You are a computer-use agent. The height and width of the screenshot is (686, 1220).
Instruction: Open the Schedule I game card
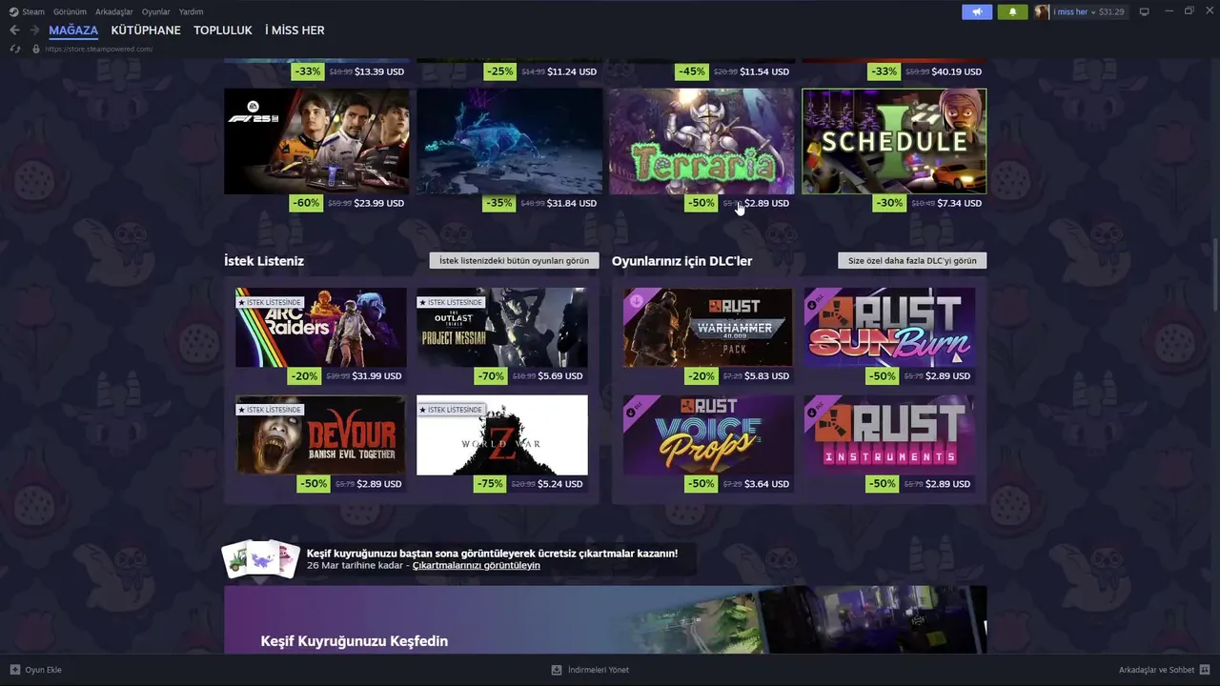tap(894, 141)
